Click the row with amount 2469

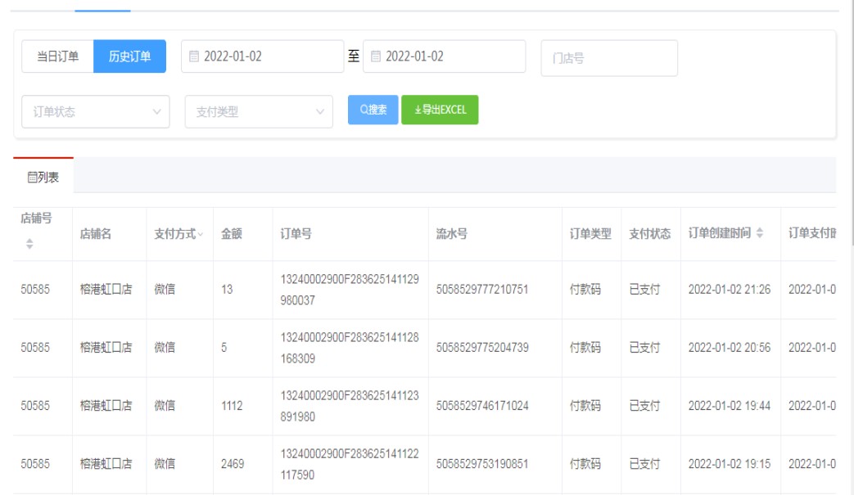[x=233, y=464]
